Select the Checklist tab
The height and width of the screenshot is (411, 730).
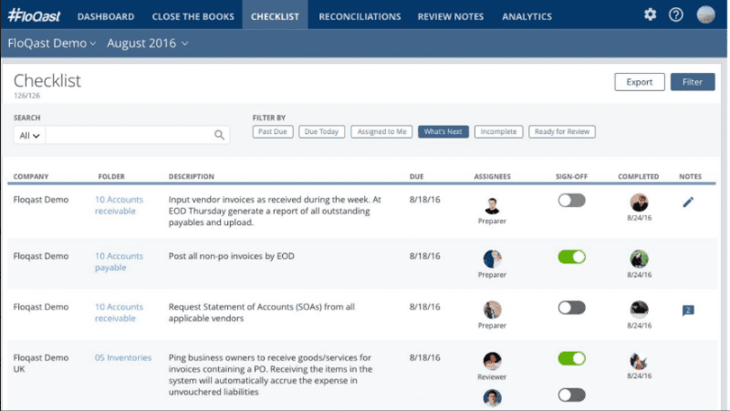pos(275,16)
